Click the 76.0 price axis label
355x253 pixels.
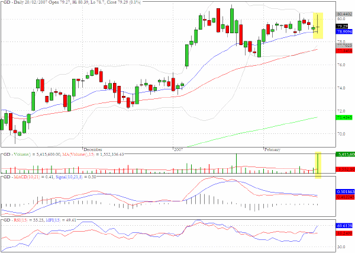tap(341, 65)
